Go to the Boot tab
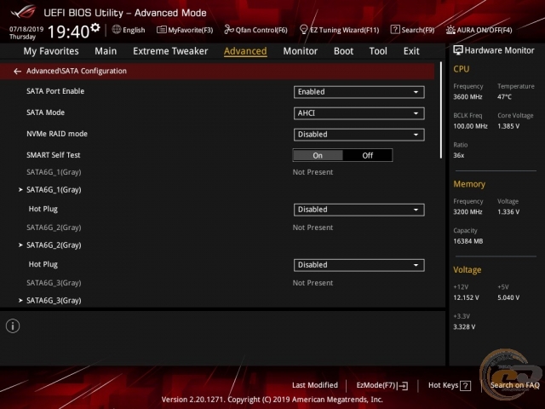545x409 pixels. 343,51
